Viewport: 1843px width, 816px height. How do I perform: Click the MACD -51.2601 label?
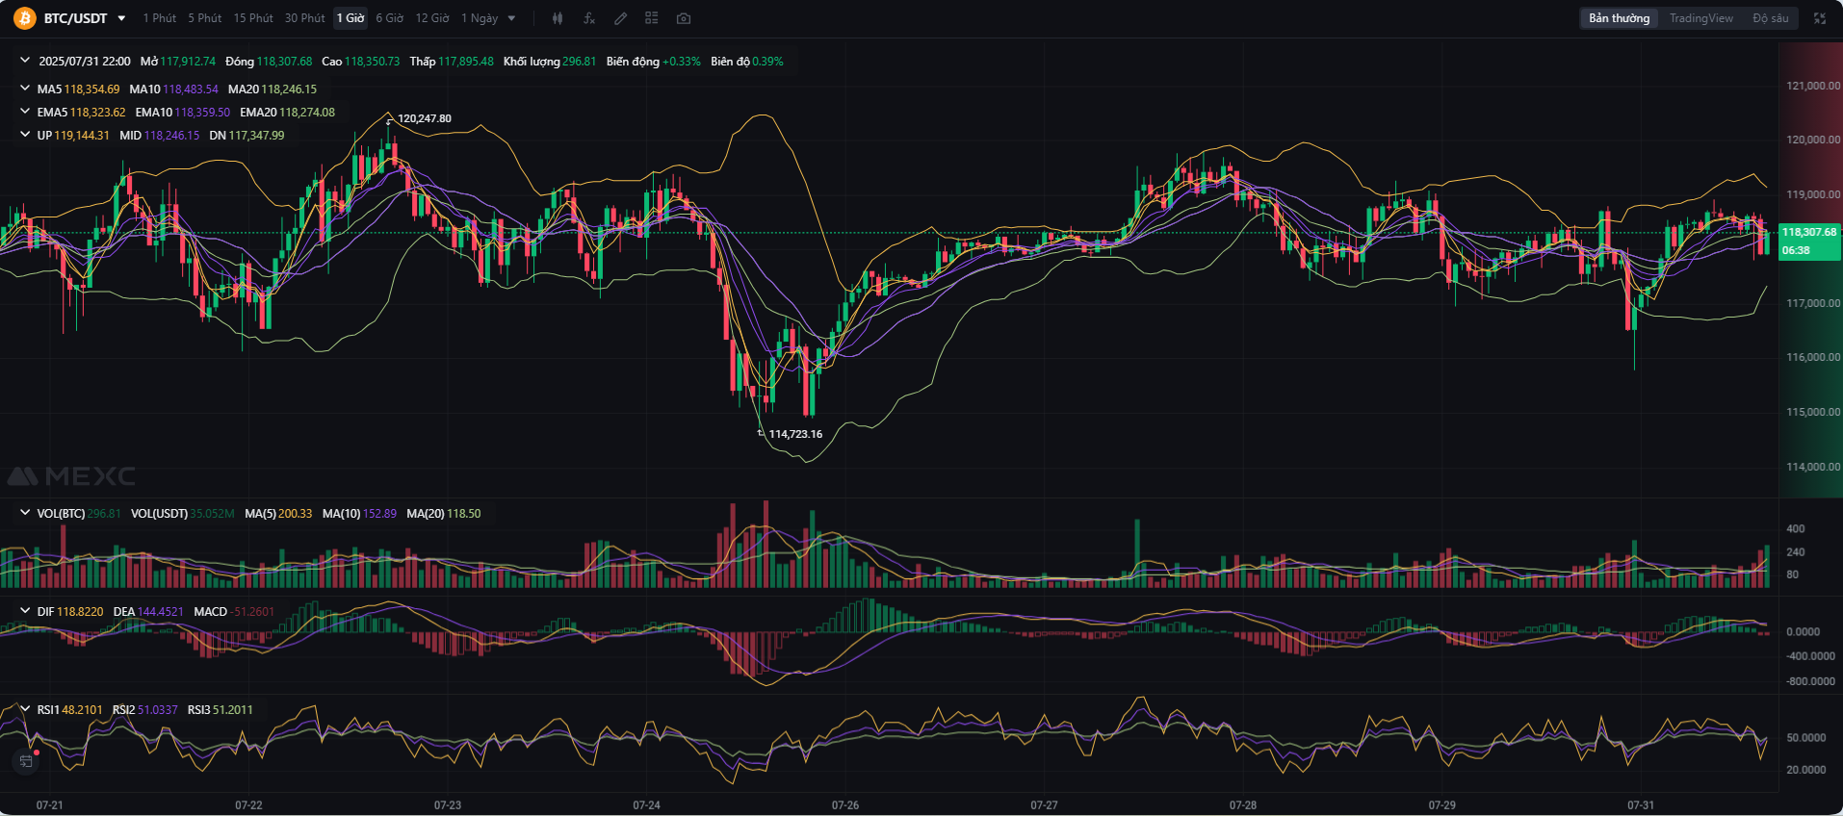234,611
